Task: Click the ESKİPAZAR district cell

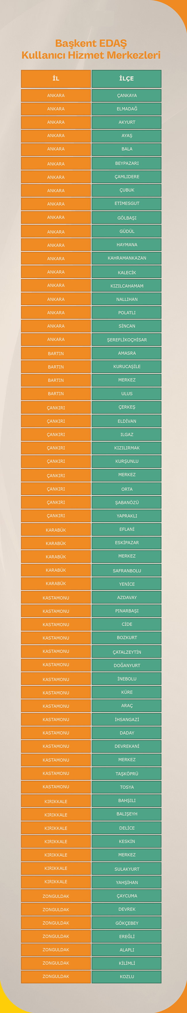Action: coord(126,543)
